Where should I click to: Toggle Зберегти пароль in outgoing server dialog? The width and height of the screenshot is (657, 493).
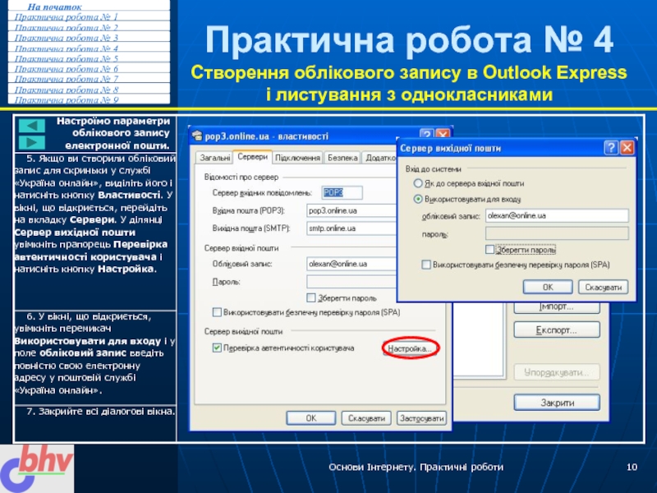point(489,250)
